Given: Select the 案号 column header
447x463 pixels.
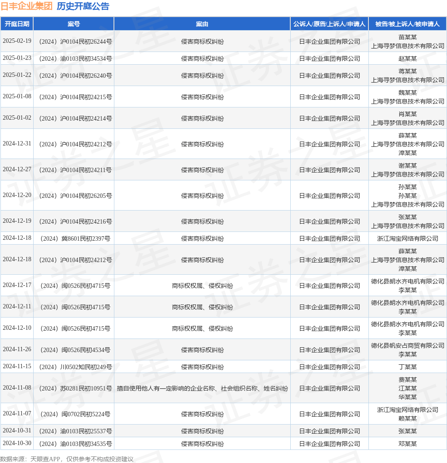Looking at the screenshot, I should click(x=74, y=24).
